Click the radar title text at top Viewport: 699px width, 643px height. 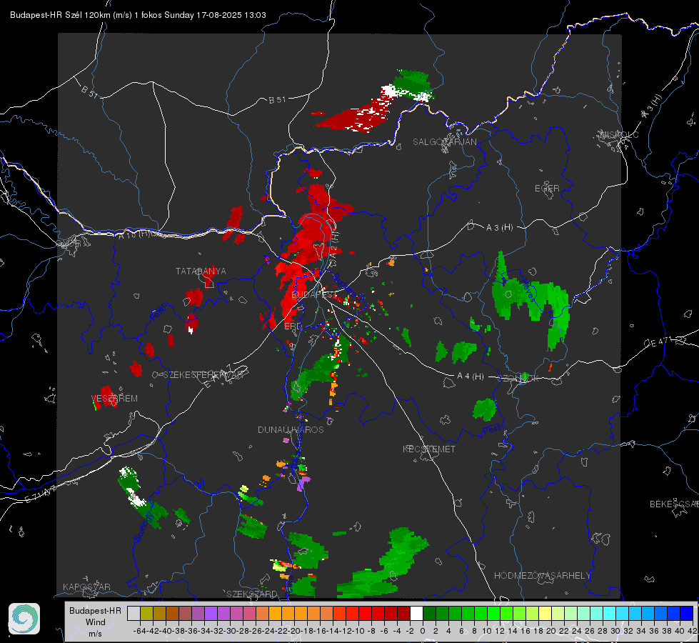[139, 15]
